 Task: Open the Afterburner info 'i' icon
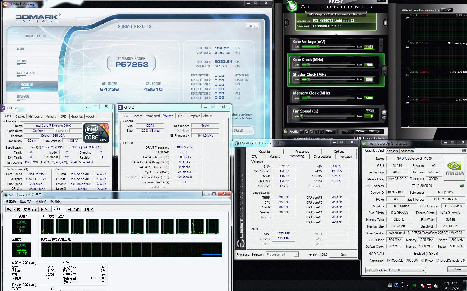(385, 22)
